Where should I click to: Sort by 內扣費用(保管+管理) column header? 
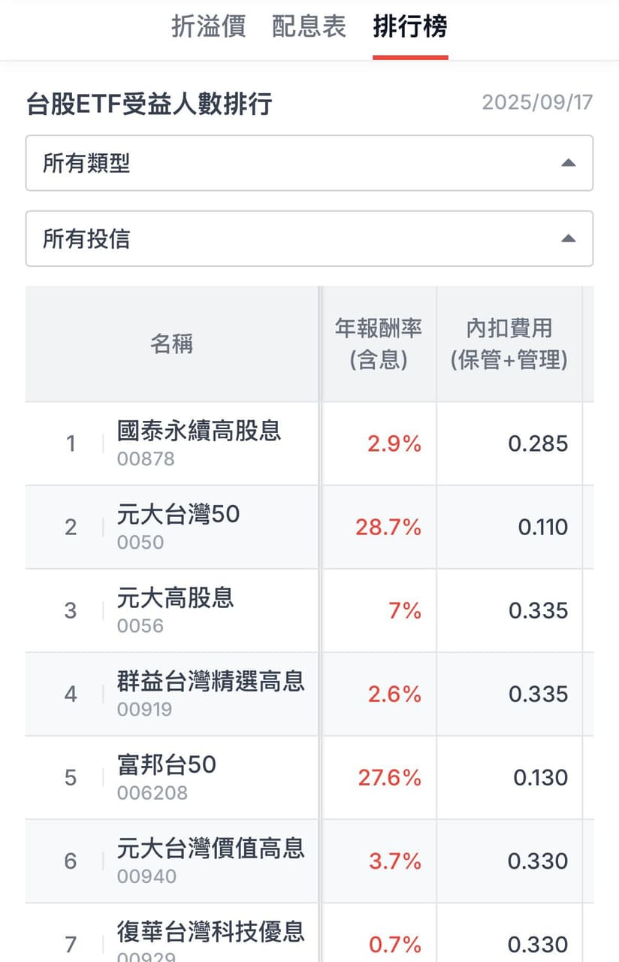509,343
